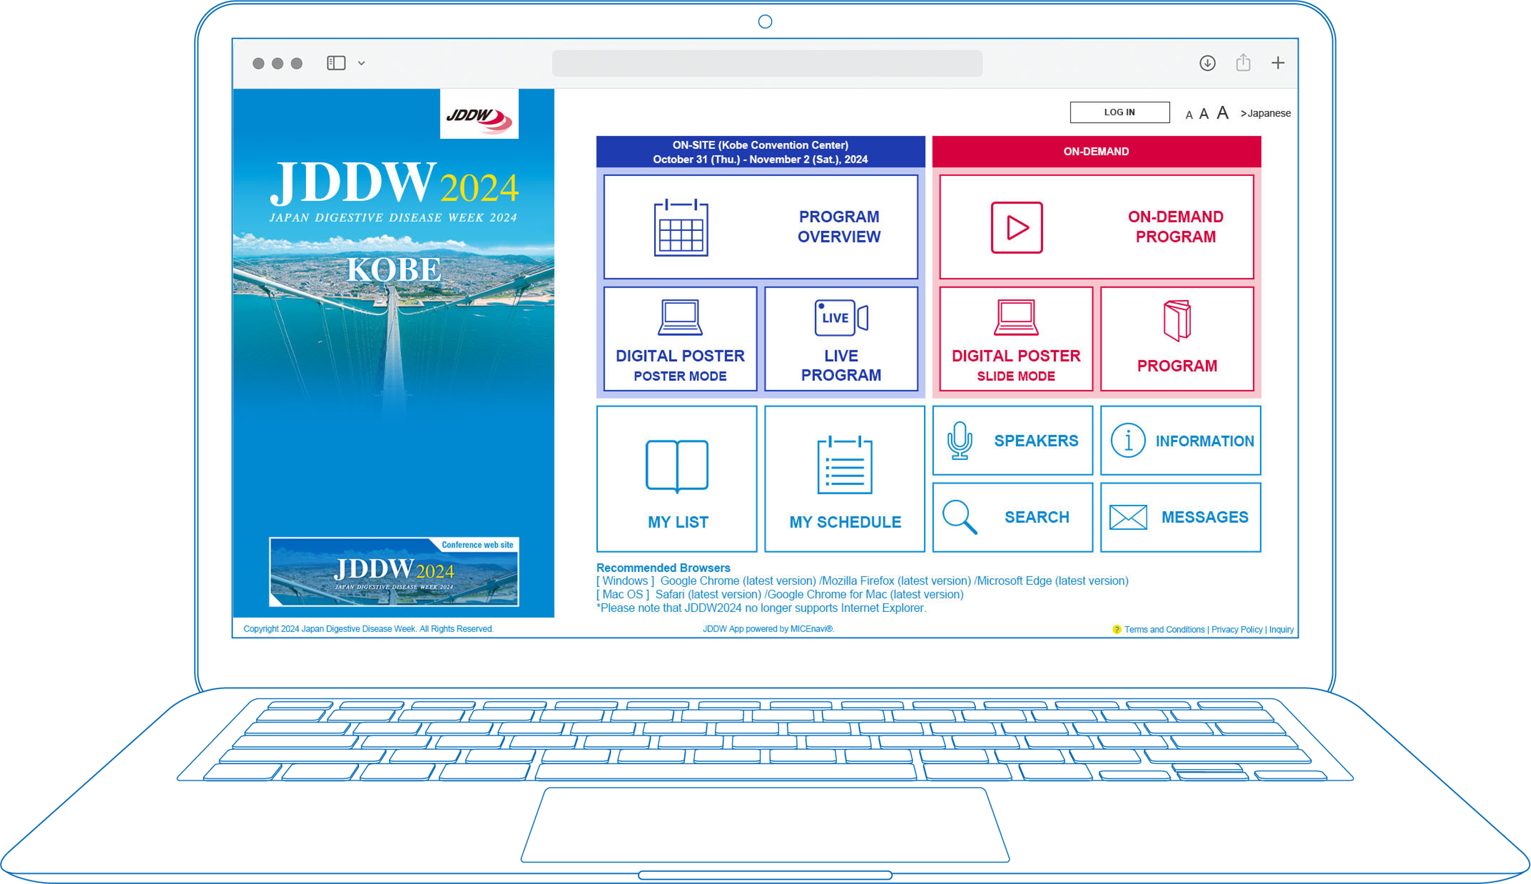Click the KOBE title on the poster
Viewport: 1531px width, 884px height.
click(394, 270)
